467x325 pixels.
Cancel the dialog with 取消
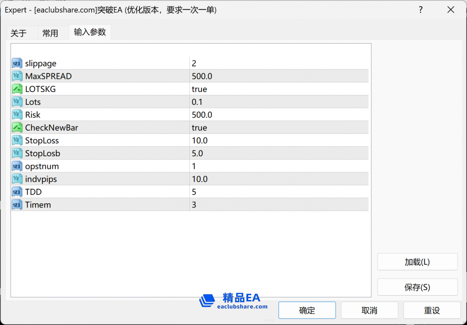coord(369,310)
